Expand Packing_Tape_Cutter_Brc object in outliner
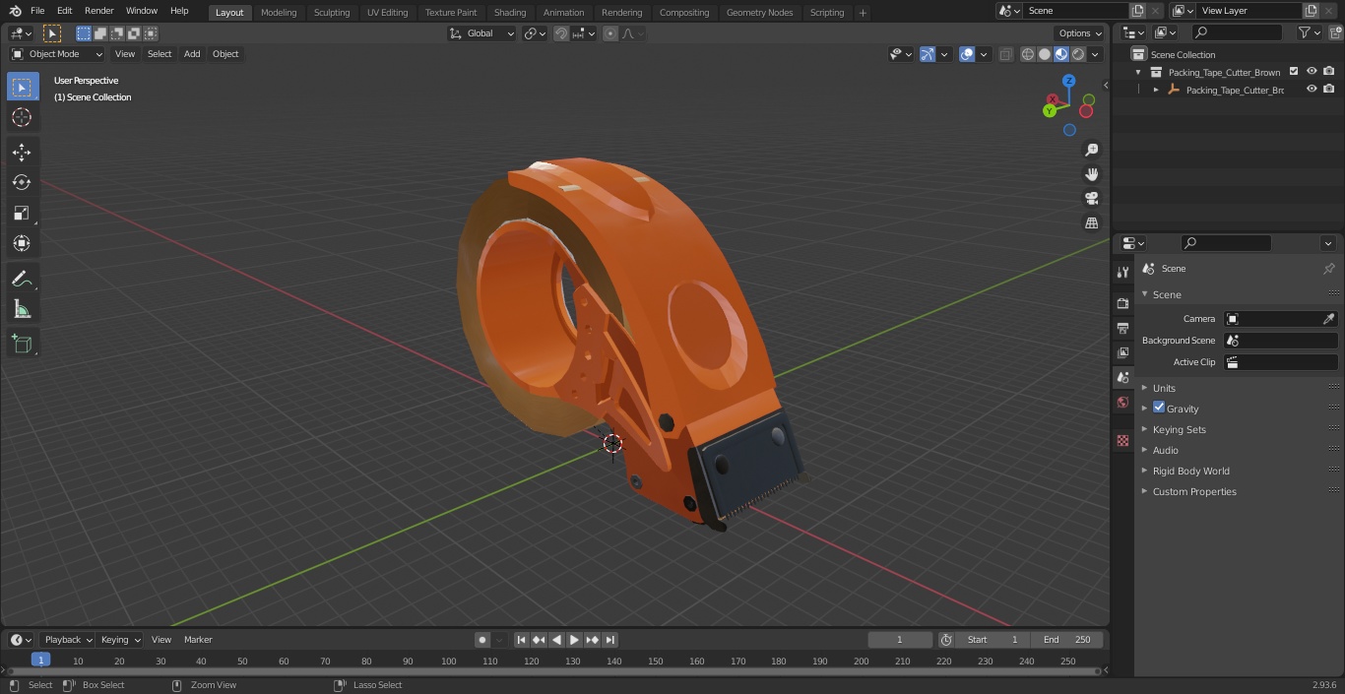1345x694 pixels. point(1156,90)
